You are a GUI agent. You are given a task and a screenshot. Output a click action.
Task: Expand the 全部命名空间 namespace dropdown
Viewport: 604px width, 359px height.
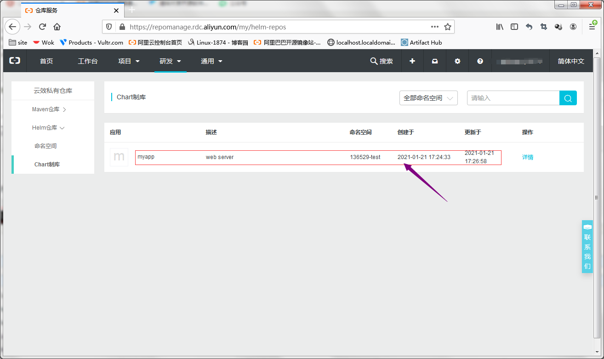428,98
